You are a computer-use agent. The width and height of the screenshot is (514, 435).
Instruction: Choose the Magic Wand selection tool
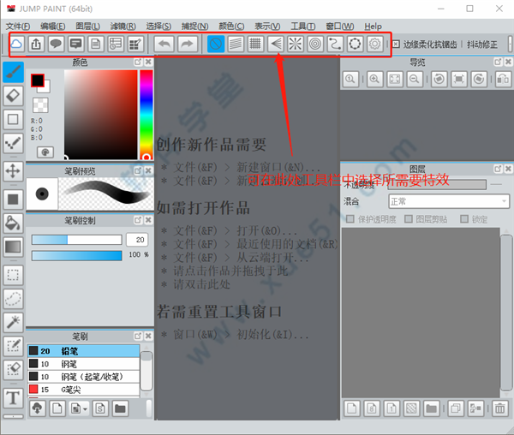pyautogui.click(x=13, y=321)
